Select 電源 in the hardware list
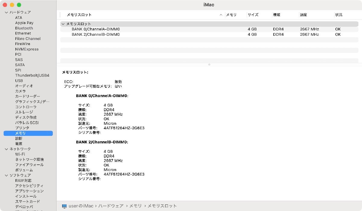Viewport: 362px width, 211px height. pyautogui.click(x=18, y=143)
